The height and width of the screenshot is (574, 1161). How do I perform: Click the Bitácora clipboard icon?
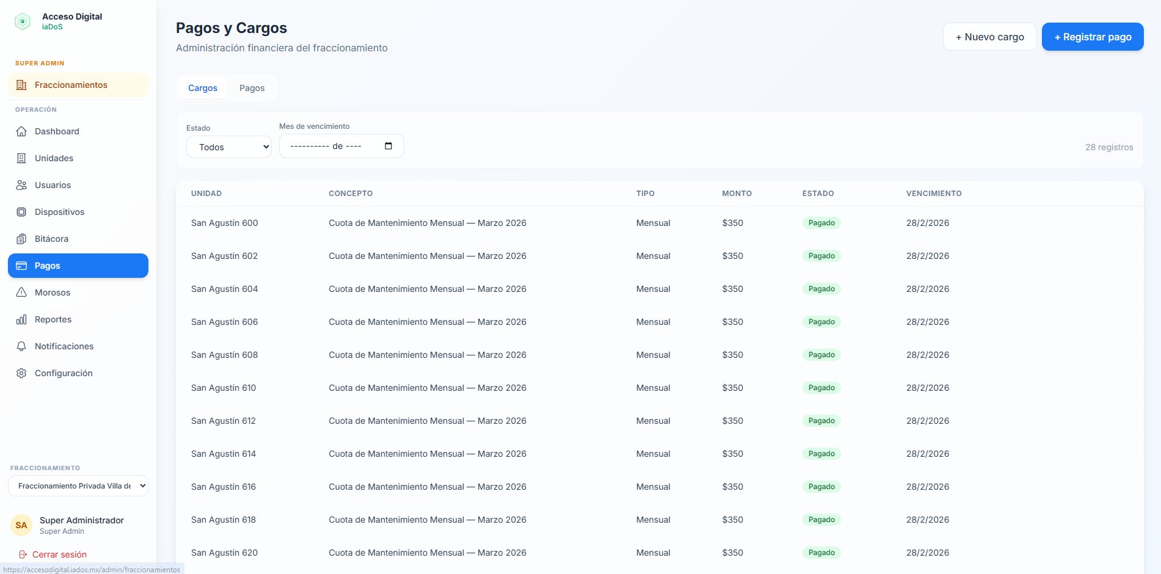tap(21, 239)
